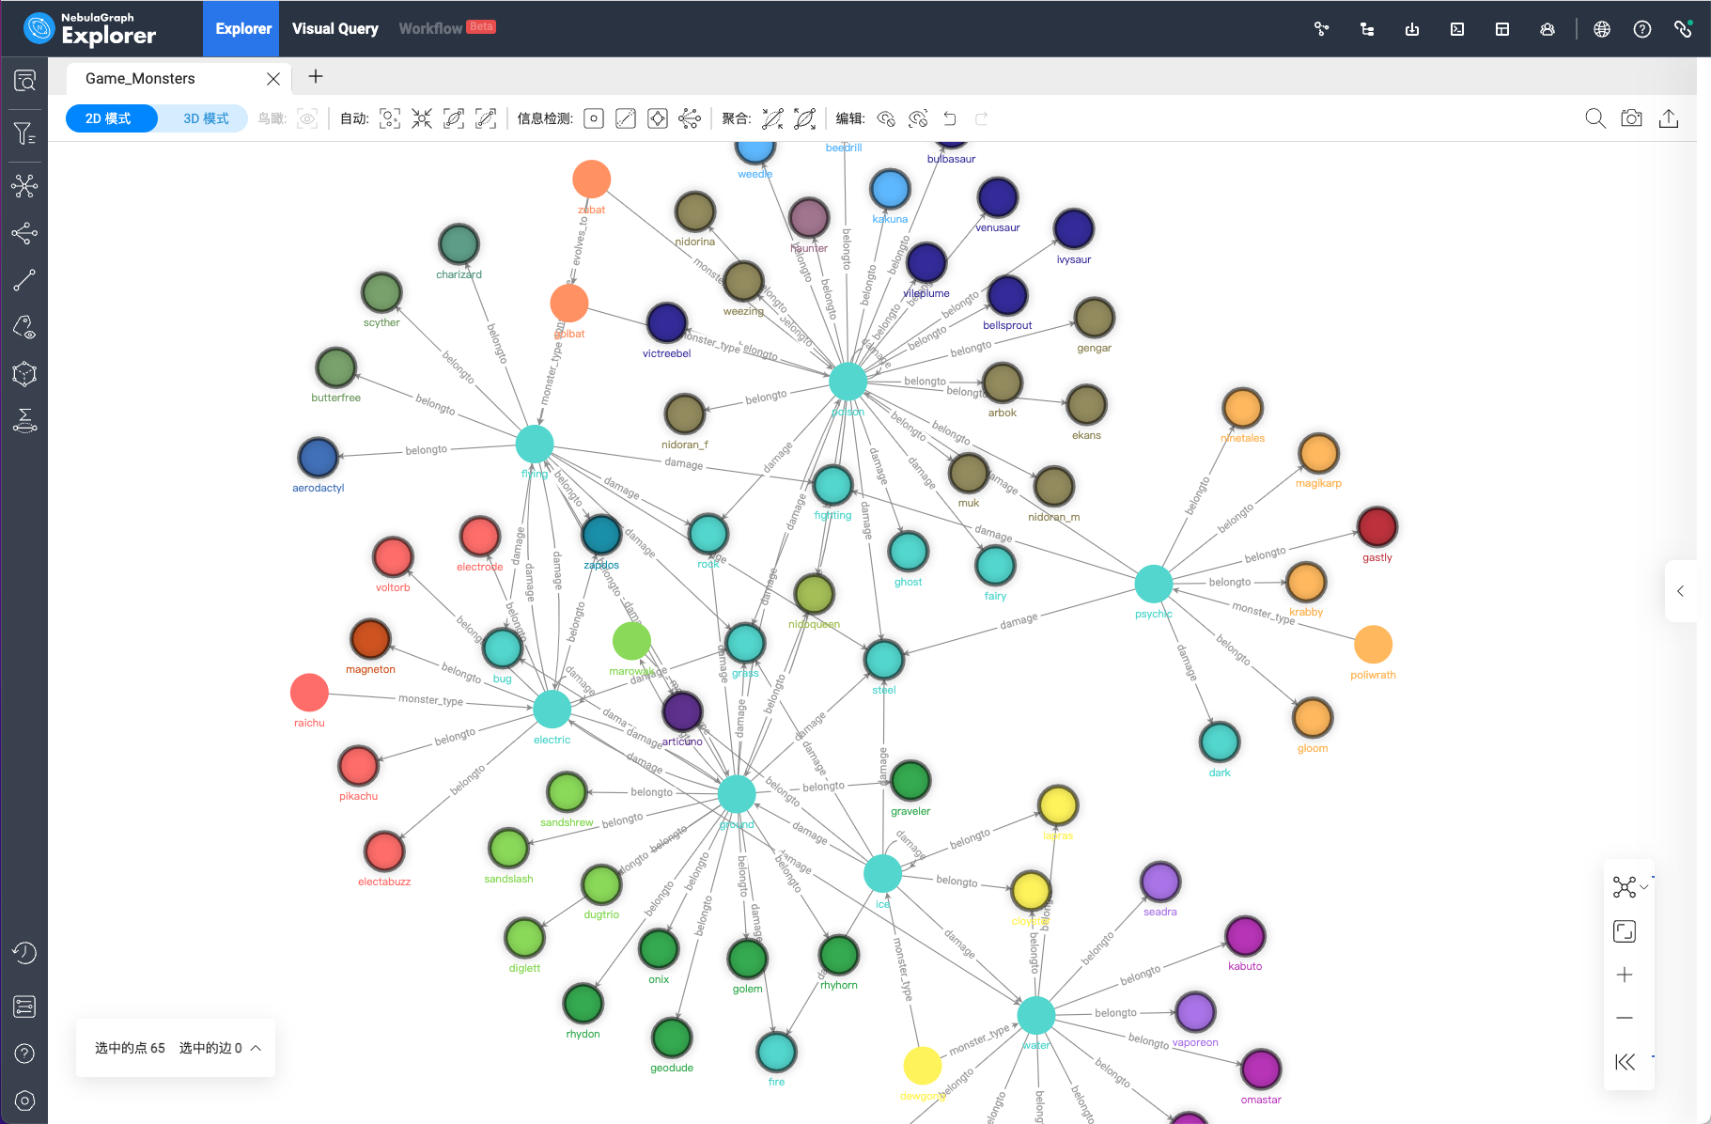Toggle the 鸟瞰 bird's-eye view eye icon

[x=307, y=118]
